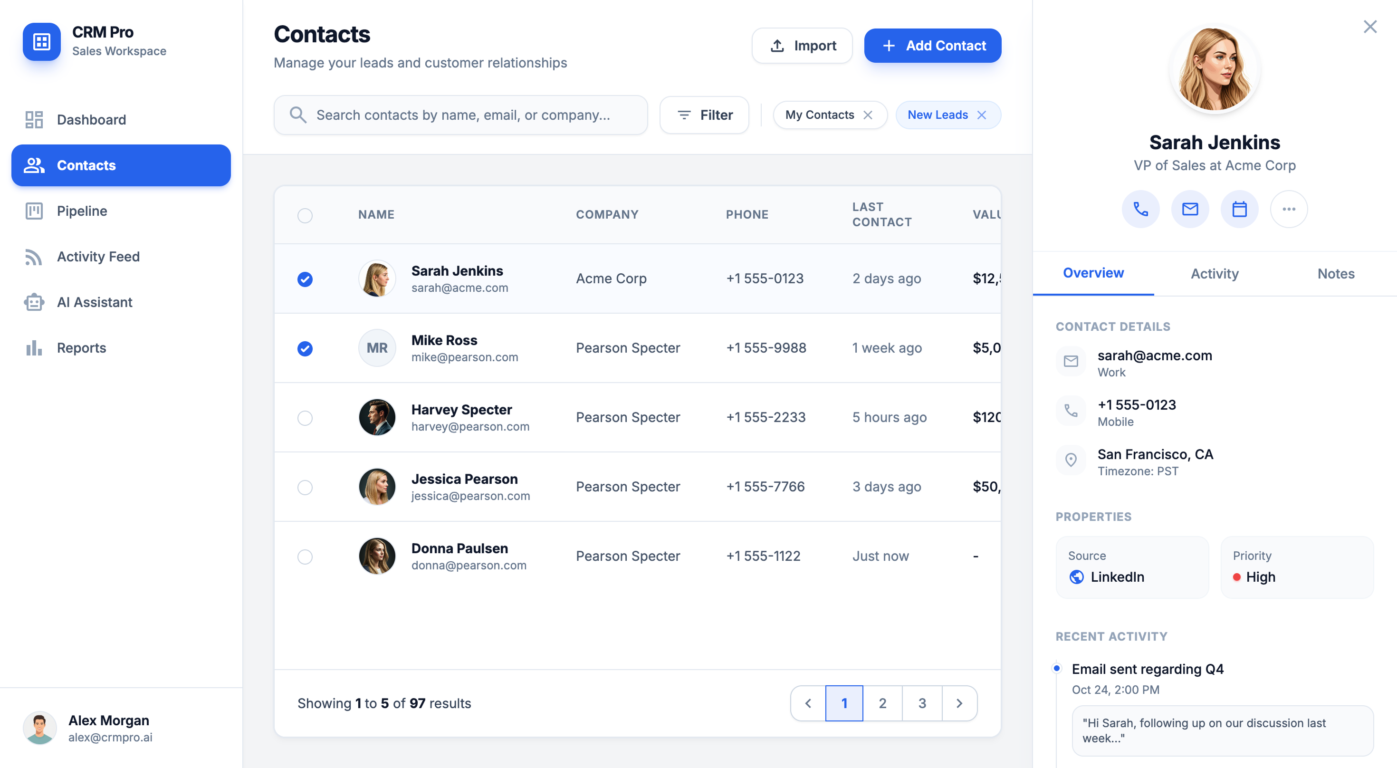Remove the New Leads filter chip
This screenshot has height=768, width=1397.
[x=982, y=115]
